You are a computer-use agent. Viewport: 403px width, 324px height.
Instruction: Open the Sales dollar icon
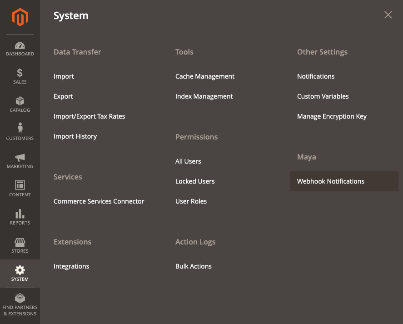[x=20, y=73]
